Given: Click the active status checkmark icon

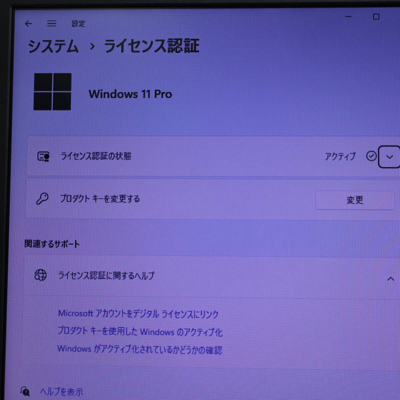Looking at the screenshot, I should point(371,156).
